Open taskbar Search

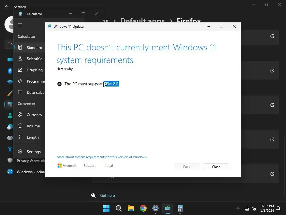click(118, 208)
